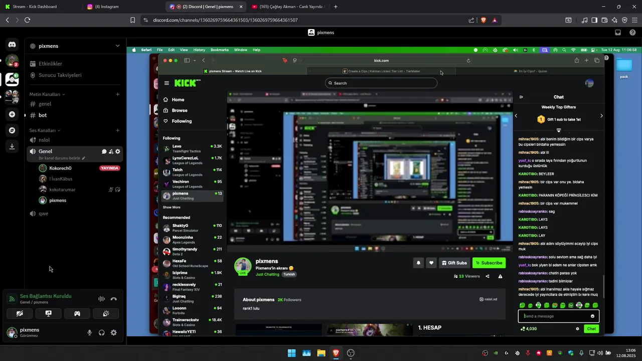Create channel in Ses Kanalları with plus
The image size is (642, 361).
(x=118, y=130)
